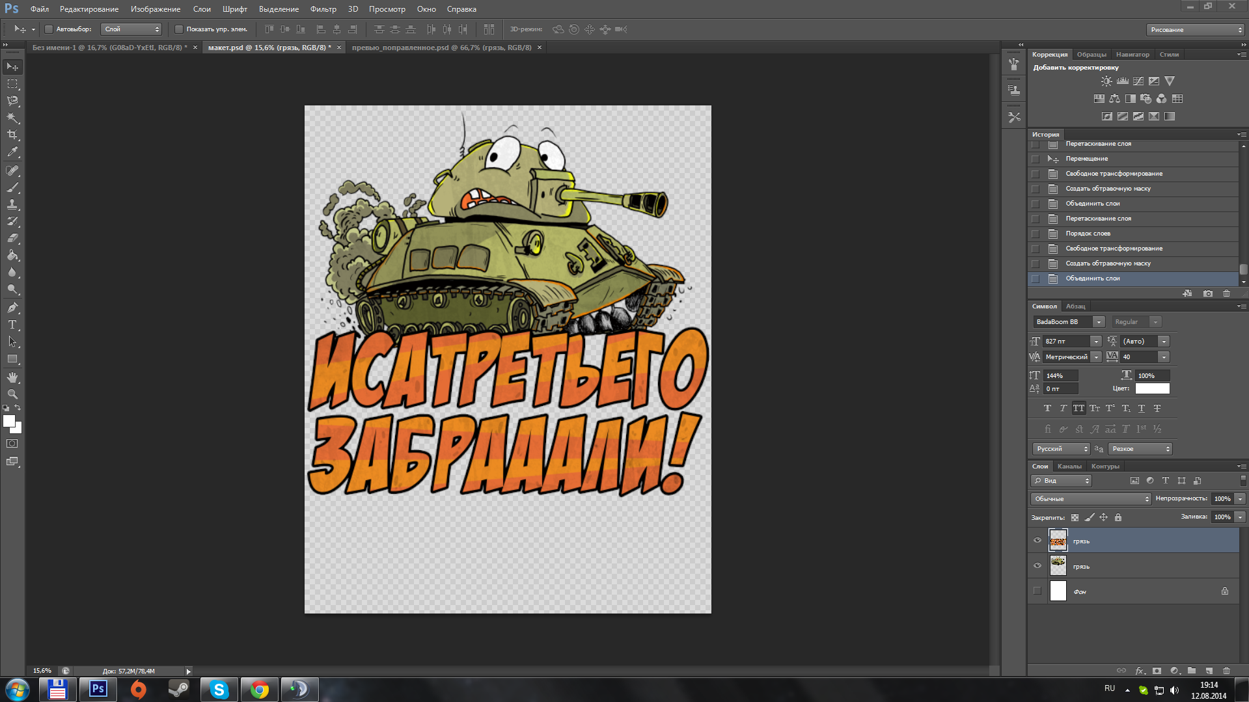Open the Фильтр menu

tap(323, 9)
